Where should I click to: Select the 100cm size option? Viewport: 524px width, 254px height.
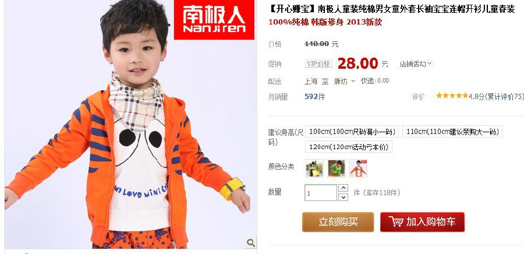(352, 131)
